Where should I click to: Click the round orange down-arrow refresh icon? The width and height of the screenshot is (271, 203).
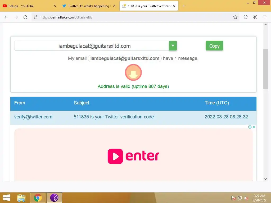tap(133, 72)
